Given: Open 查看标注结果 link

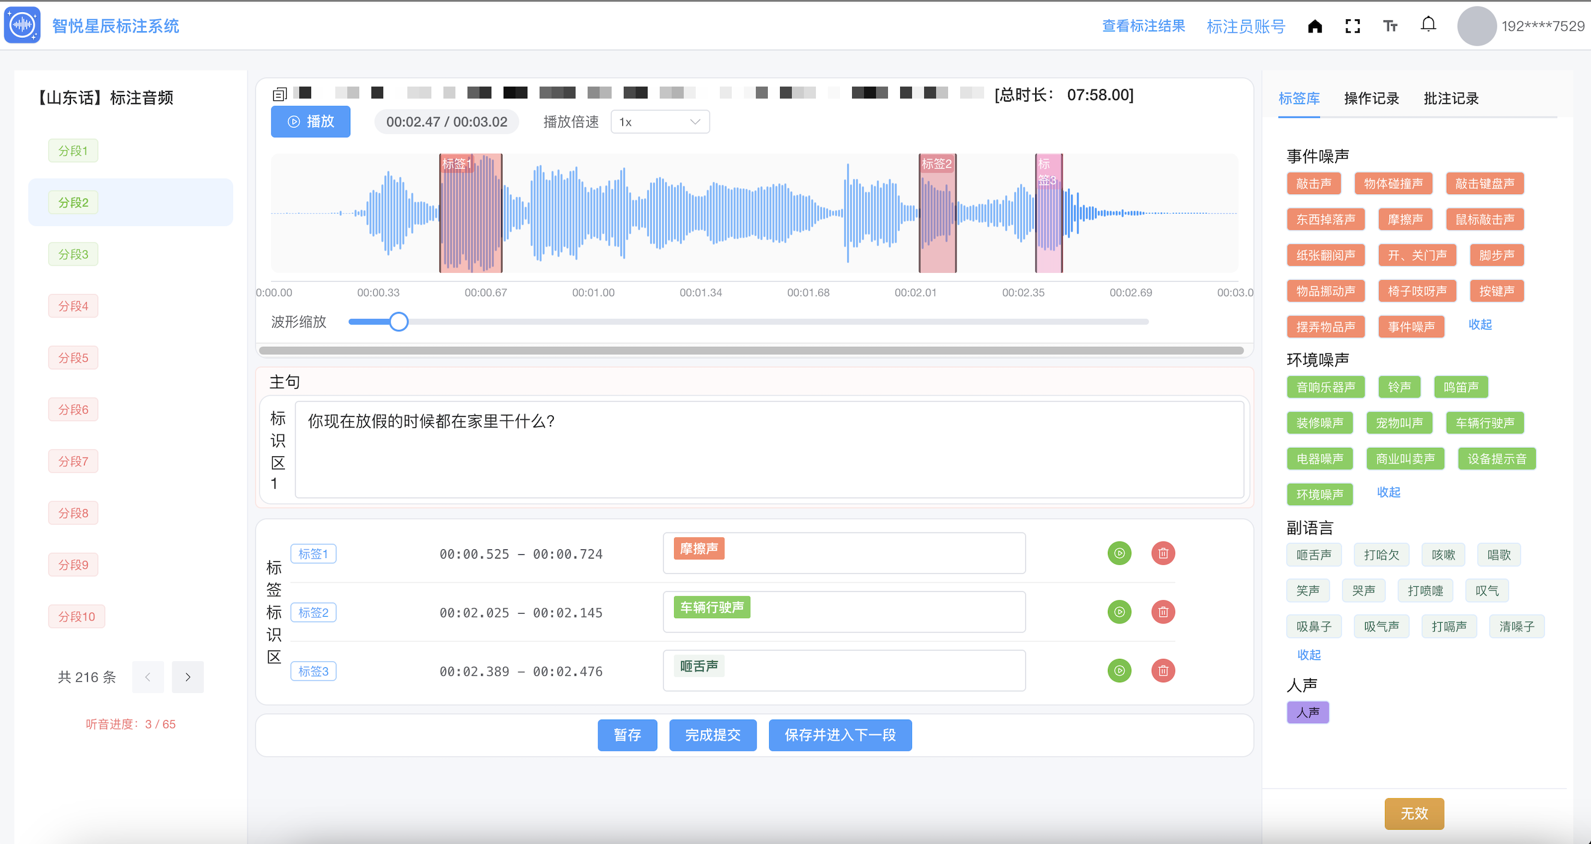Looking at the screenshot, I should coord(1143,26).
